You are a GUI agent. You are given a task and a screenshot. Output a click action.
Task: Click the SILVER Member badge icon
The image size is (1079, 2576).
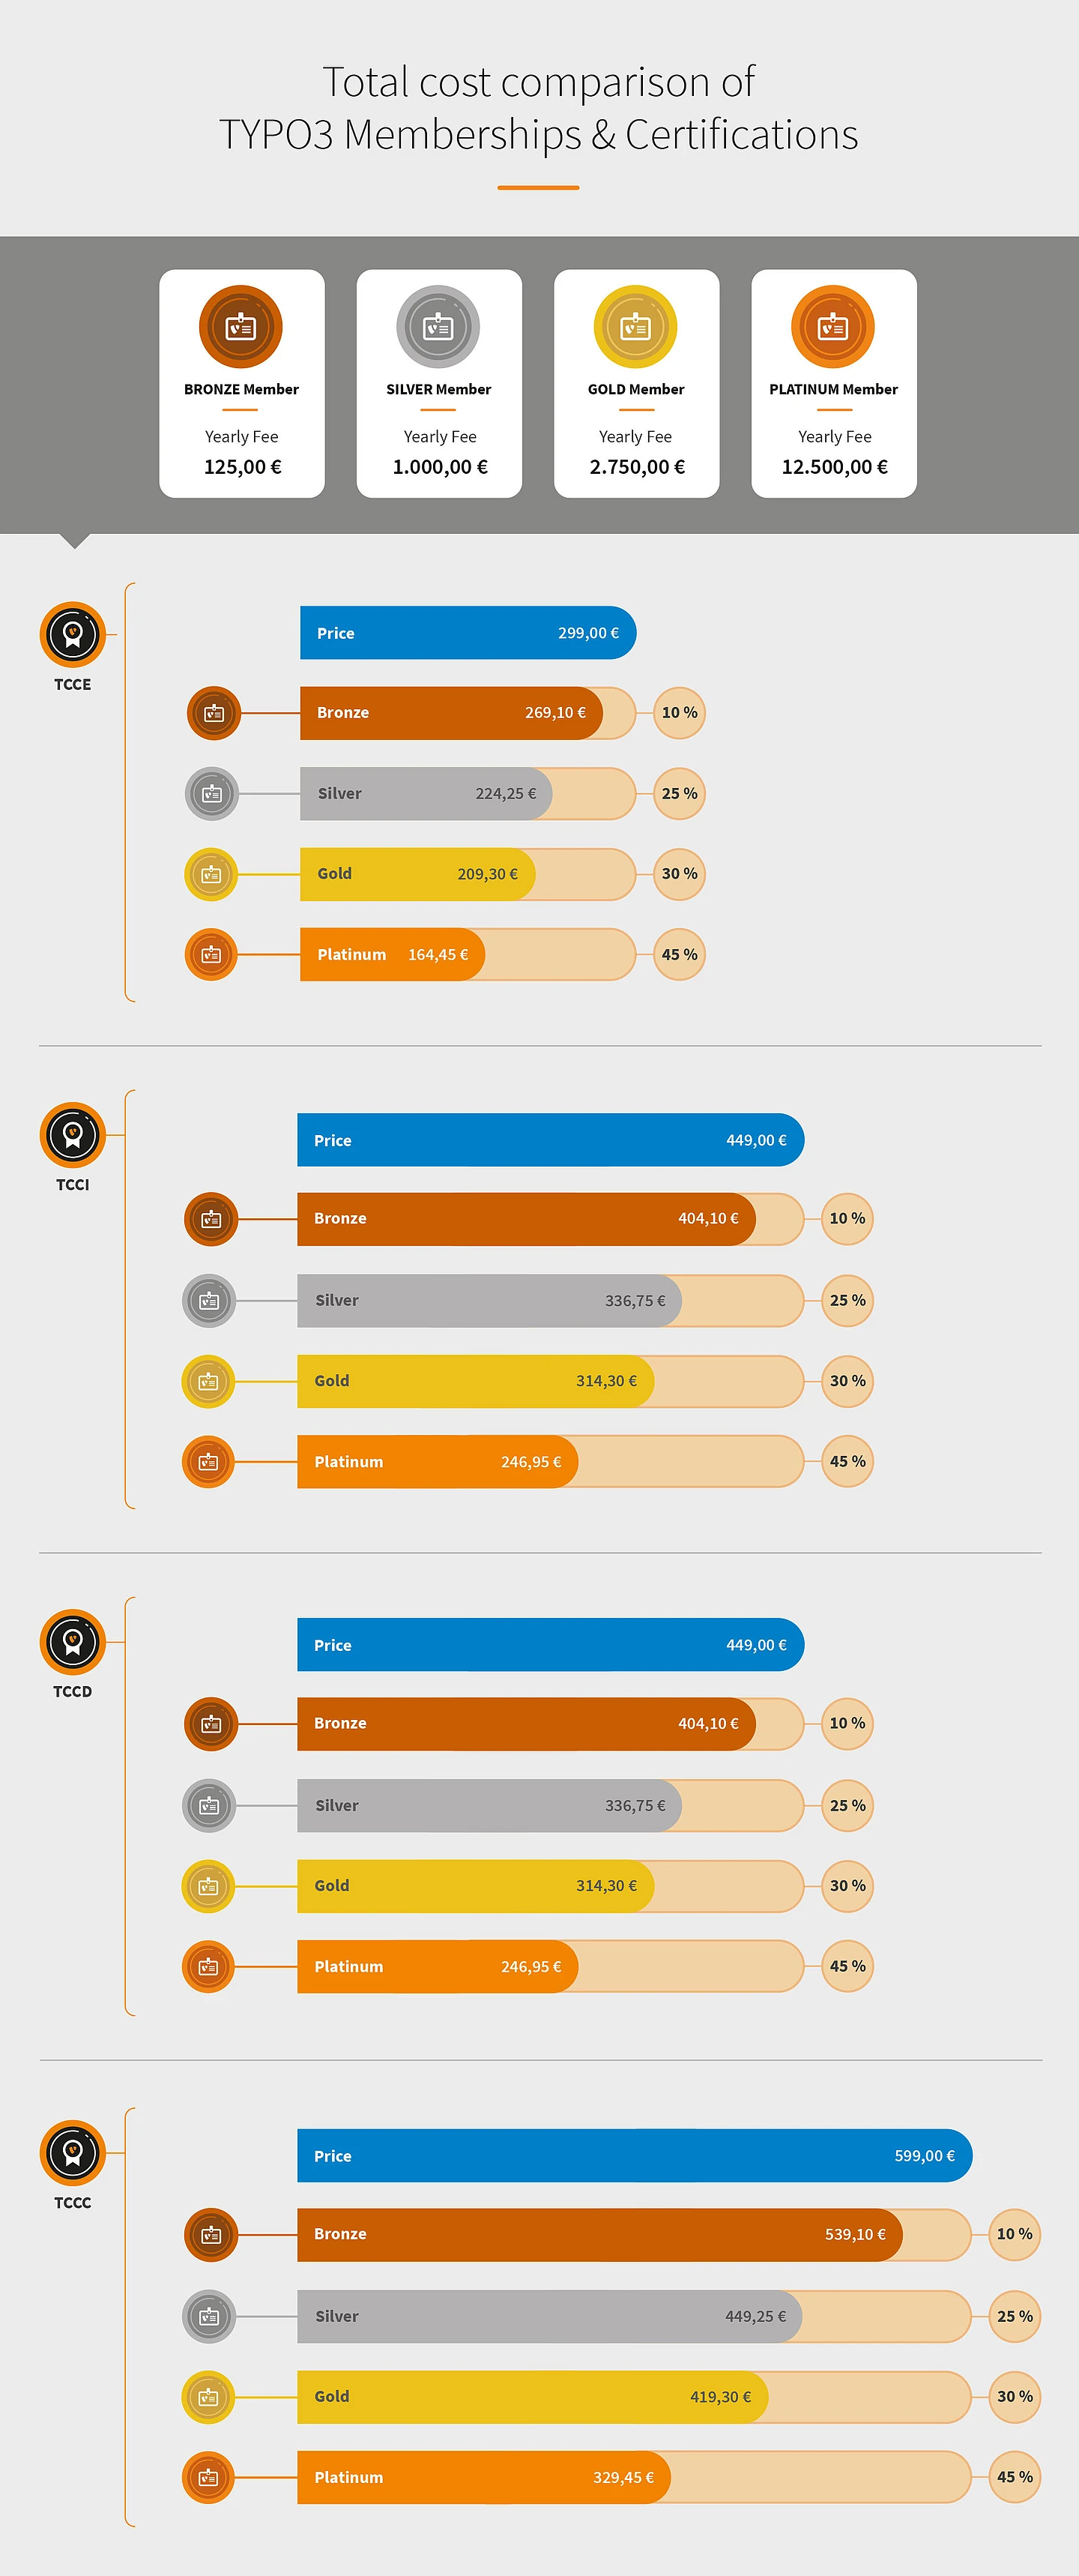(438, 327)
